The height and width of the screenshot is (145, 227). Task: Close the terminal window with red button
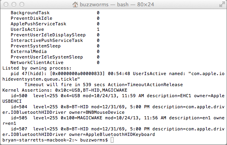[x=6, y=4]
